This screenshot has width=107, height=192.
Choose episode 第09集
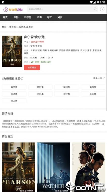point(14,101)
